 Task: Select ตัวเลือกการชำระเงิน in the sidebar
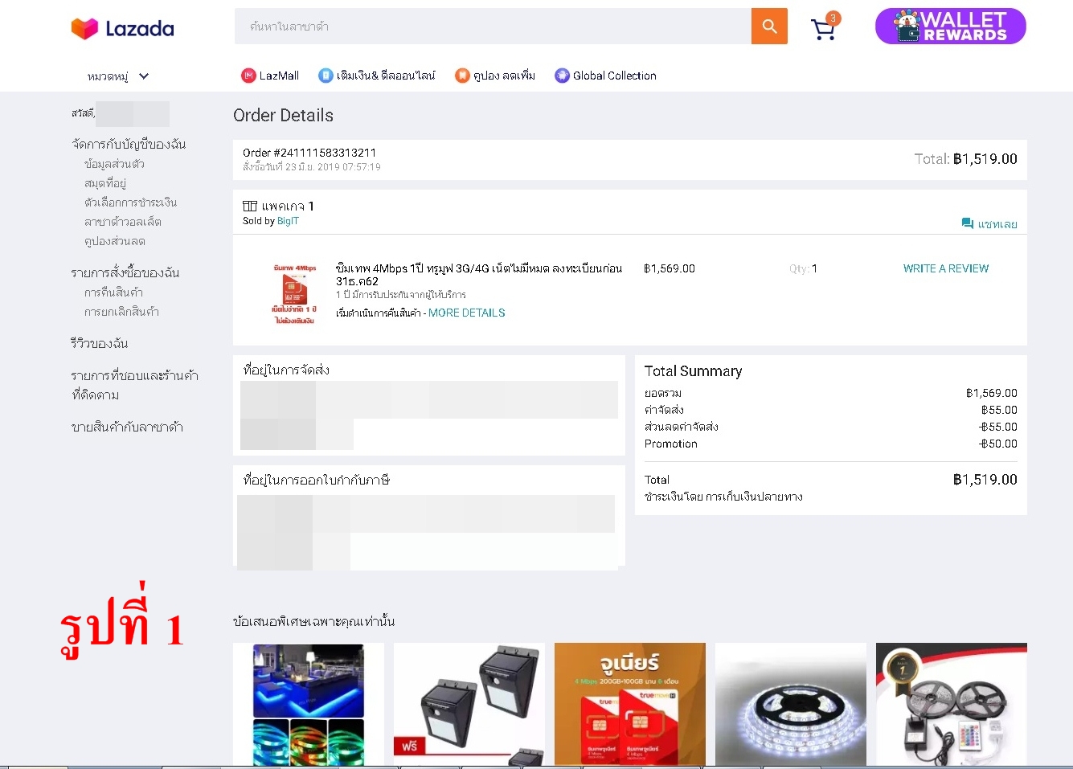pos(130,202)
